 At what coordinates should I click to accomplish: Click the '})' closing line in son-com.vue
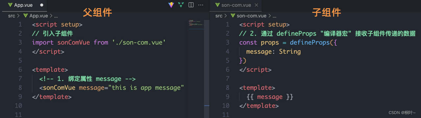(x=243, y=61)
